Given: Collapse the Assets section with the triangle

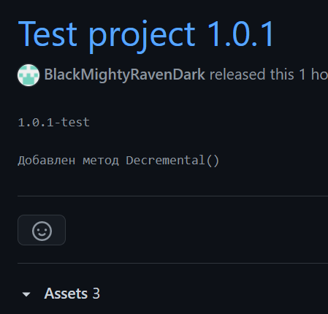Looking at the screenshot, I should pos(26,294).
